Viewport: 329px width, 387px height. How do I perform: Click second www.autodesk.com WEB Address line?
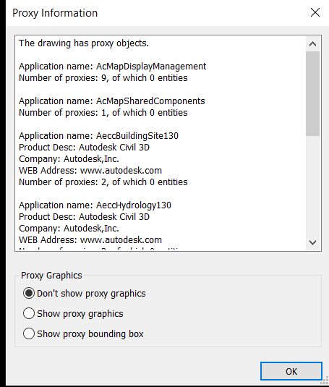pyautogui.click(x=90, y=240)
